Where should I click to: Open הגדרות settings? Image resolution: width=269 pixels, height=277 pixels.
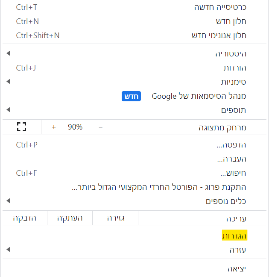point(234,236)
